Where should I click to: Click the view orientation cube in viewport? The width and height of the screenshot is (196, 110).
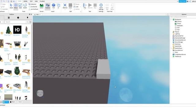click(40, 93)
